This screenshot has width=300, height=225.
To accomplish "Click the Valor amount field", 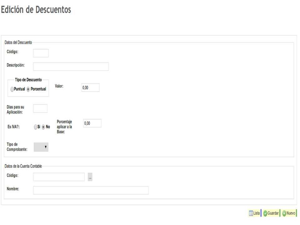I will pyautogui.click(x=90, y=87).
